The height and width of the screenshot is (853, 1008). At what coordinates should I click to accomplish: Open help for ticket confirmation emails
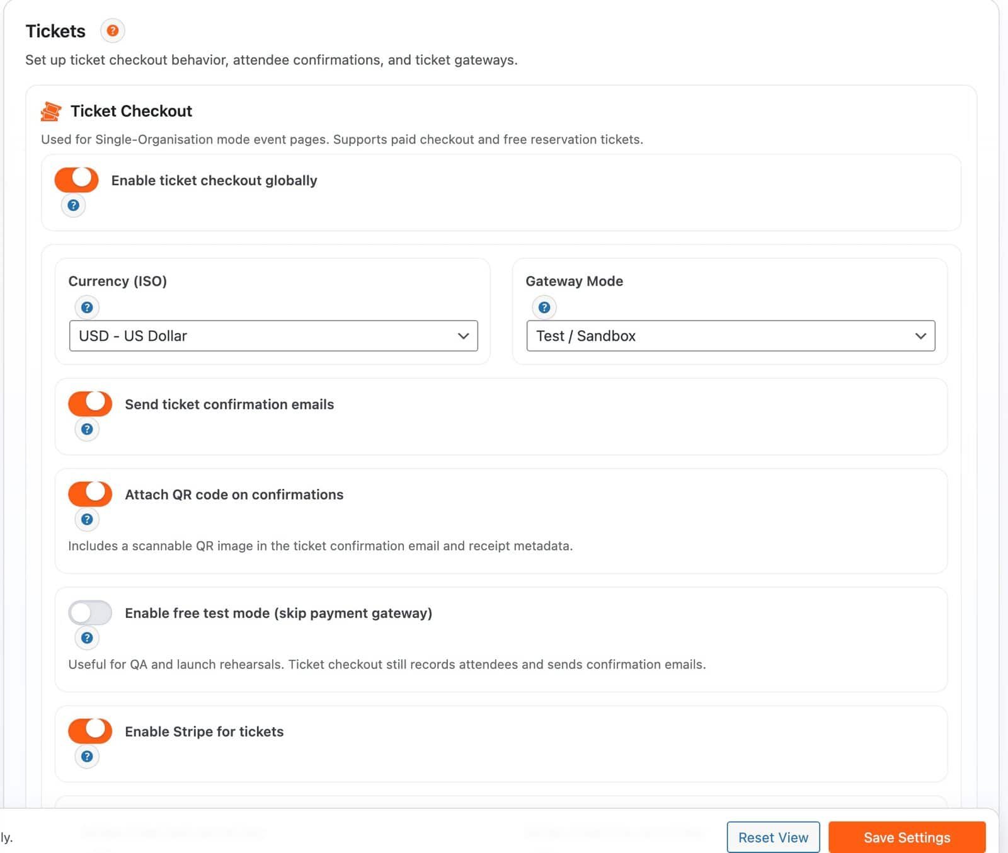coord(87,429)
